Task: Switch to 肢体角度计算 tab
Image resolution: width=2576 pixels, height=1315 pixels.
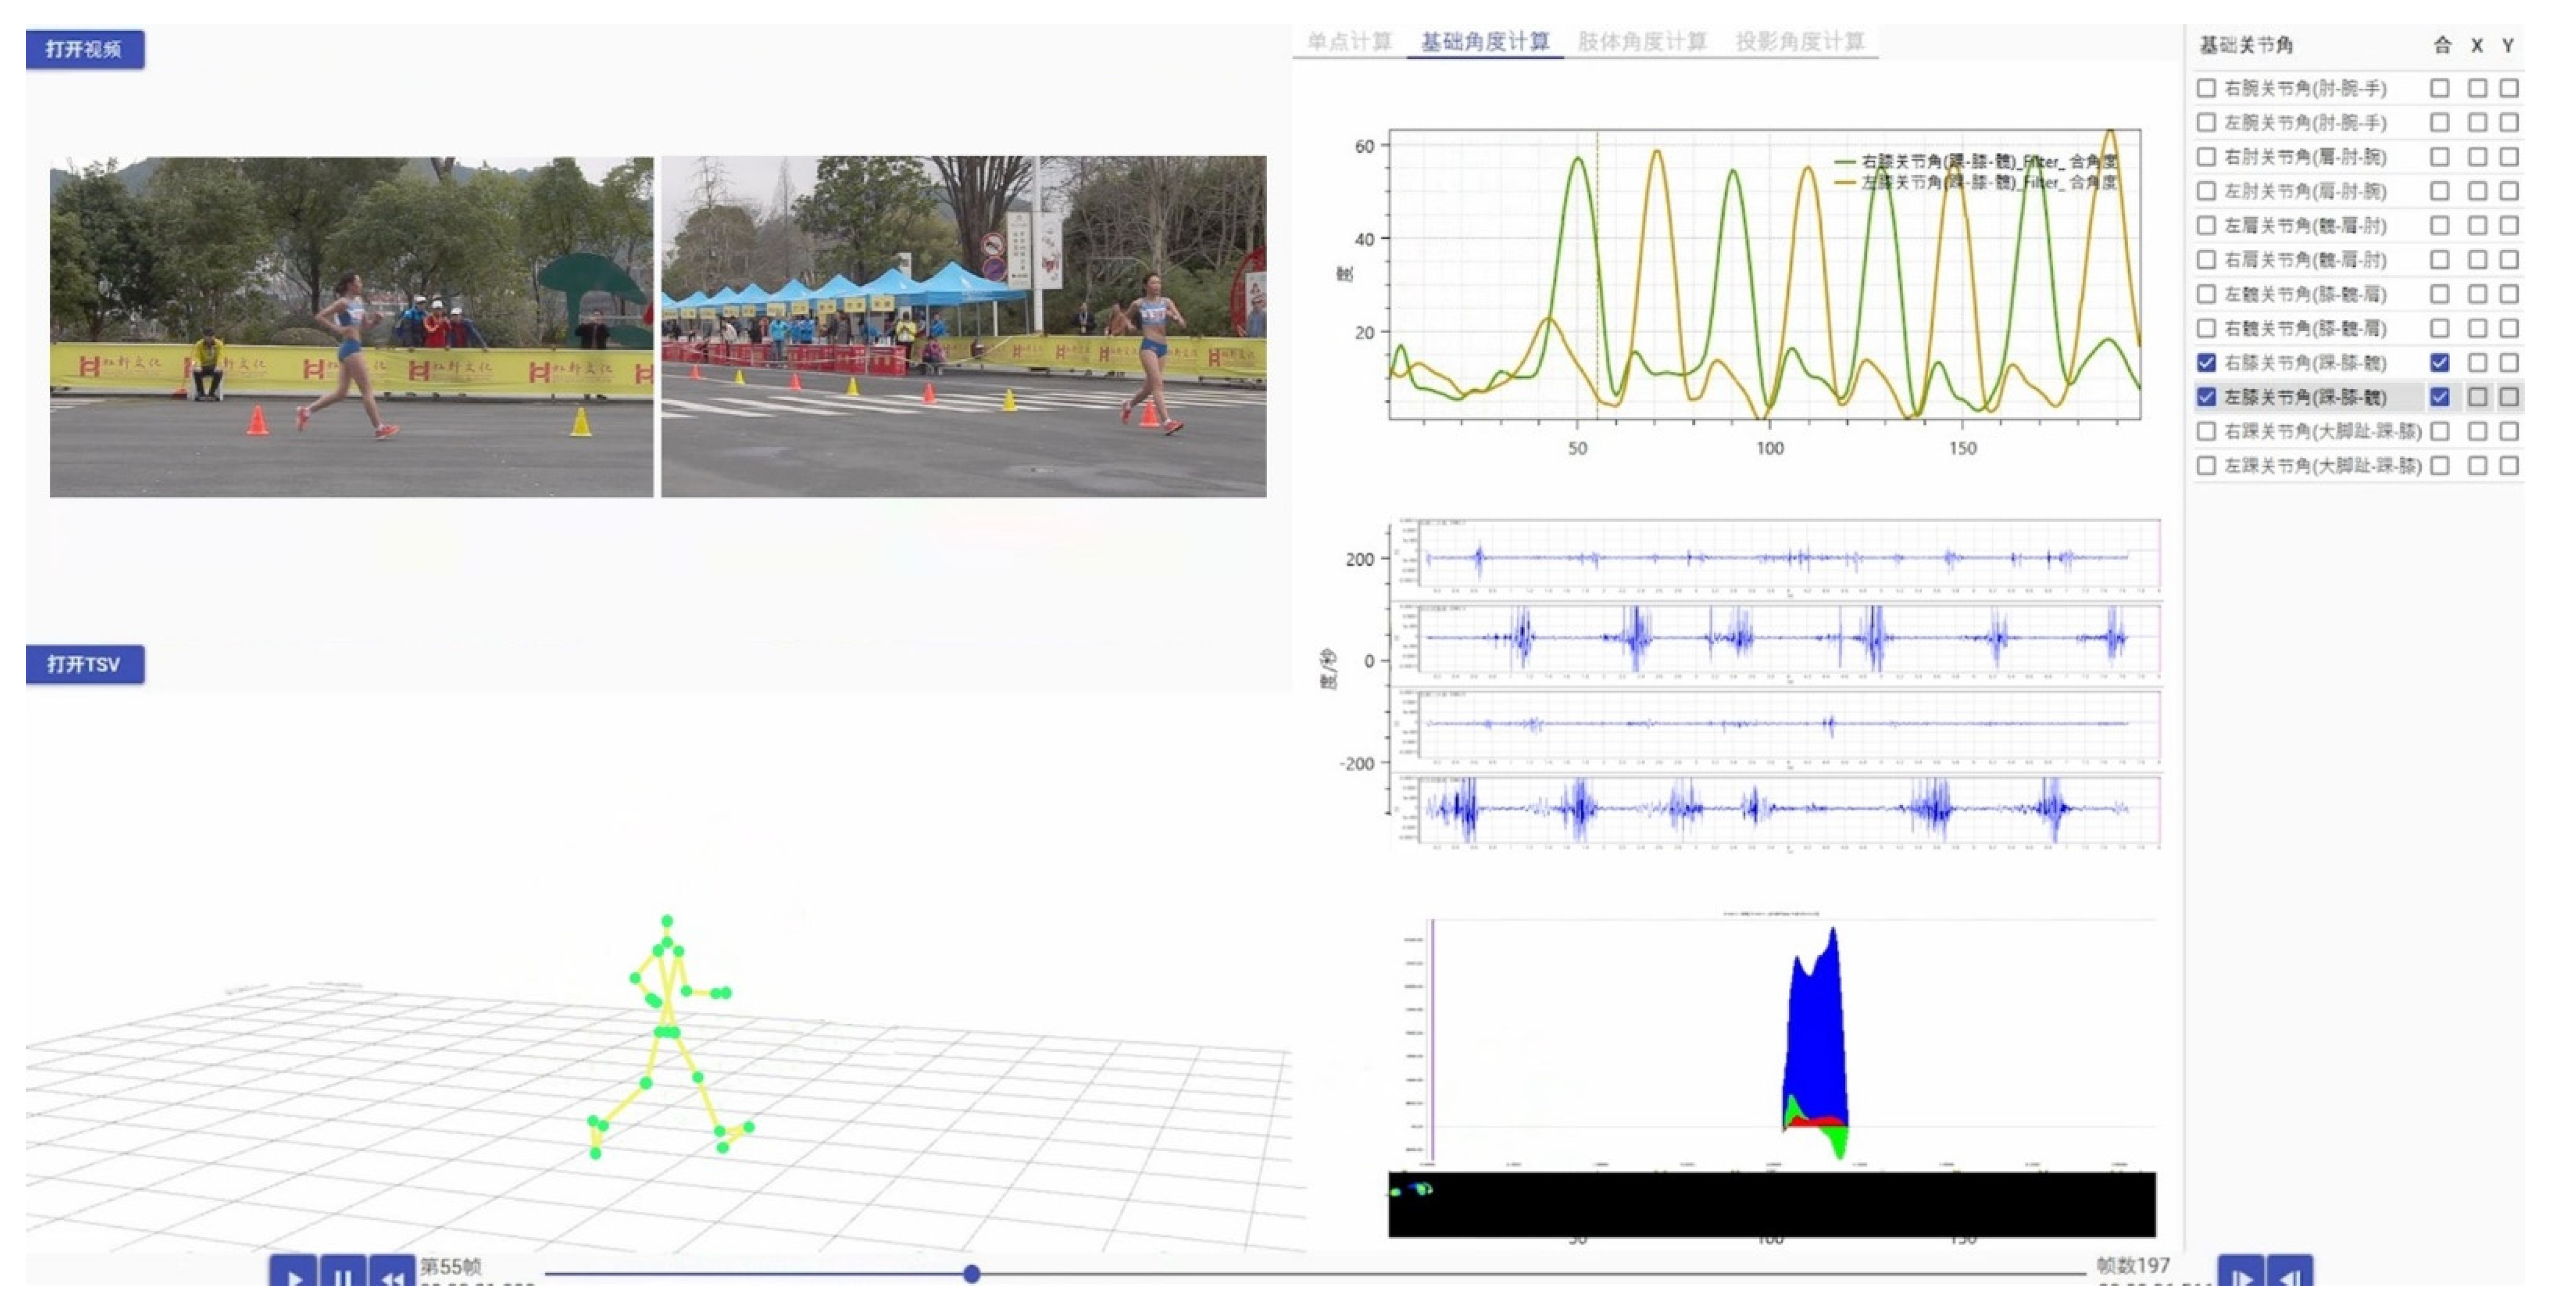Action: tap(1642, 42)
